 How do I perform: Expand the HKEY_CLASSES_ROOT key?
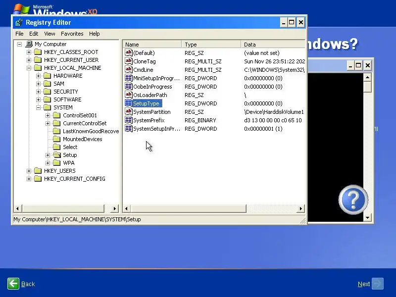pos(29,52)
